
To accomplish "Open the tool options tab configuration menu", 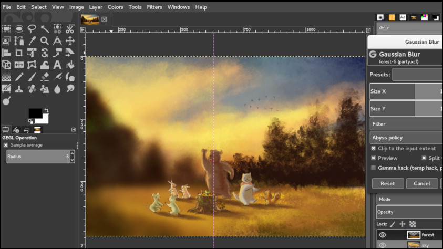I will pyautogui.click(x=74, y=130).
